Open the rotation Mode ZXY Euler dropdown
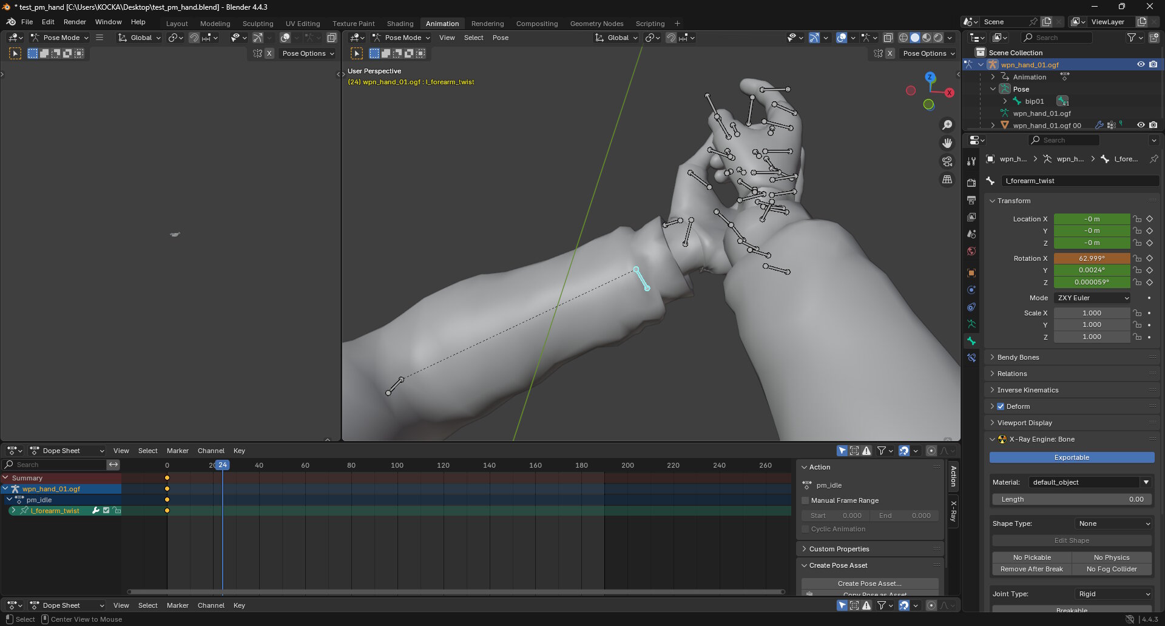 pyautogui.click(x=1092, y=298)
